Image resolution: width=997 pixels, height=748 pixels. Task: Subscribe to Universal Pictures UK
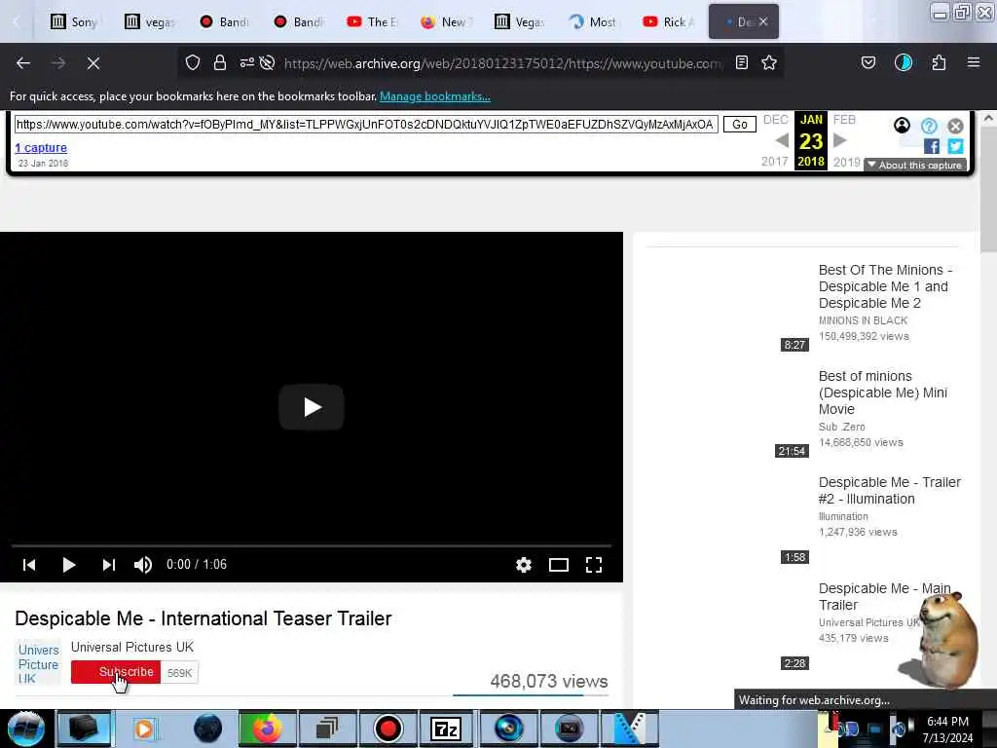(x=116, y=672)
